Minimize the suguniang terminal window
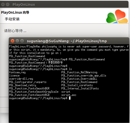Screen dimensions: 130x123 (17, 41)
